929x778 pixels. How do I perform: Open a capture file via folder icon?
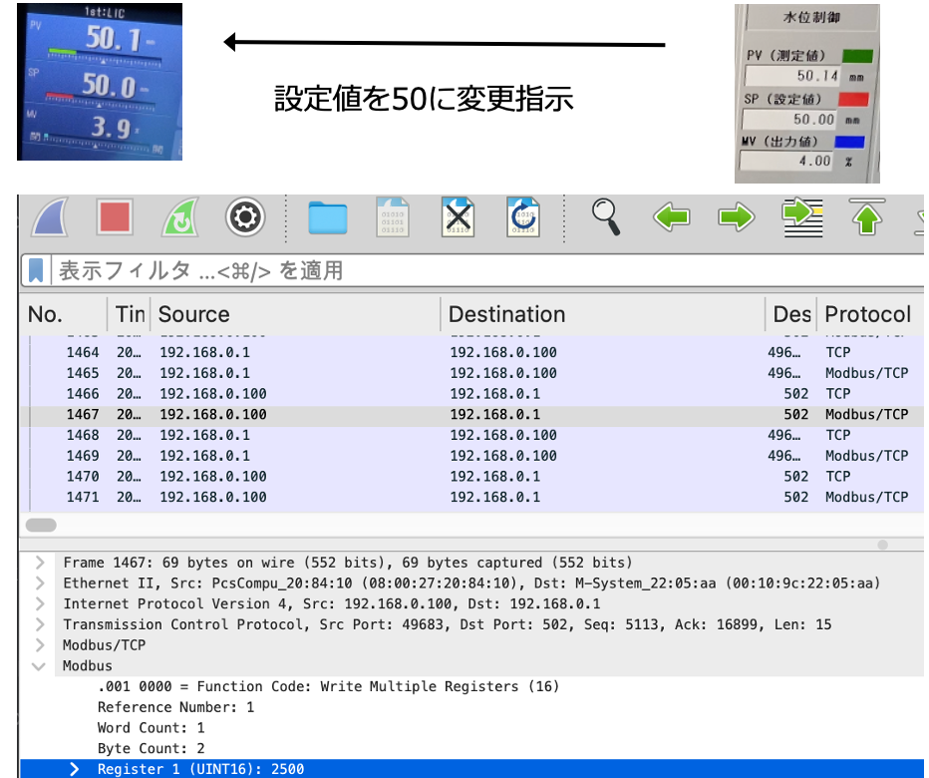[x=327, y=217]
